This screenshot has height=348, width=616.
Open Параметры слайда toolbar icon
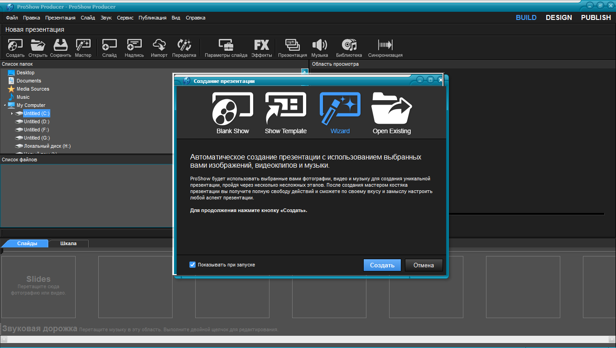pos(226,48)
